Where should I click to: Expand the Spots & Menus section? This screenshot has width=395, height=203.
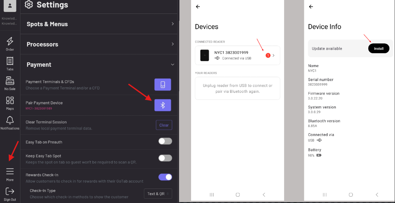[x=100, y=24]
